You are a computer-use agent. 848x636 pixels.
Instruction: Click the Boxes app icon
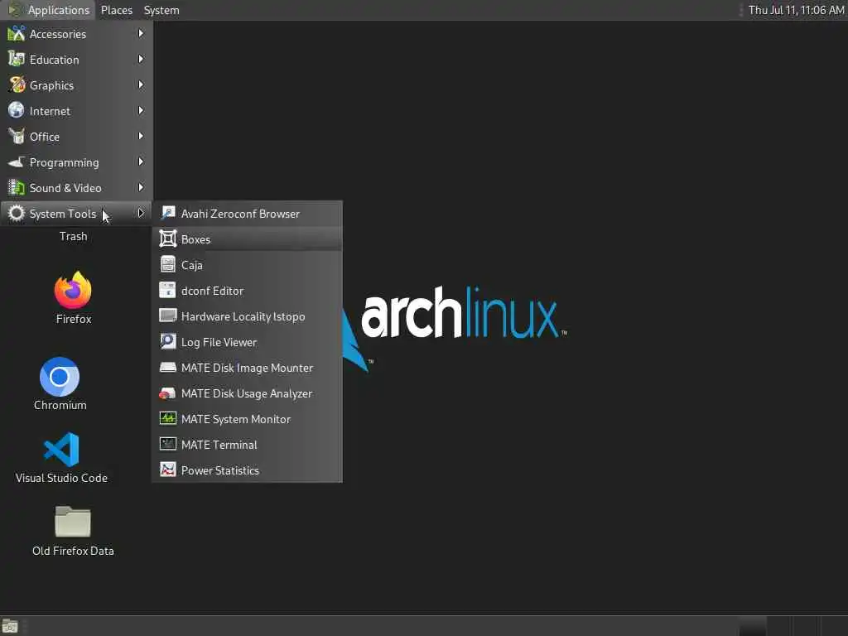(167, 239)
